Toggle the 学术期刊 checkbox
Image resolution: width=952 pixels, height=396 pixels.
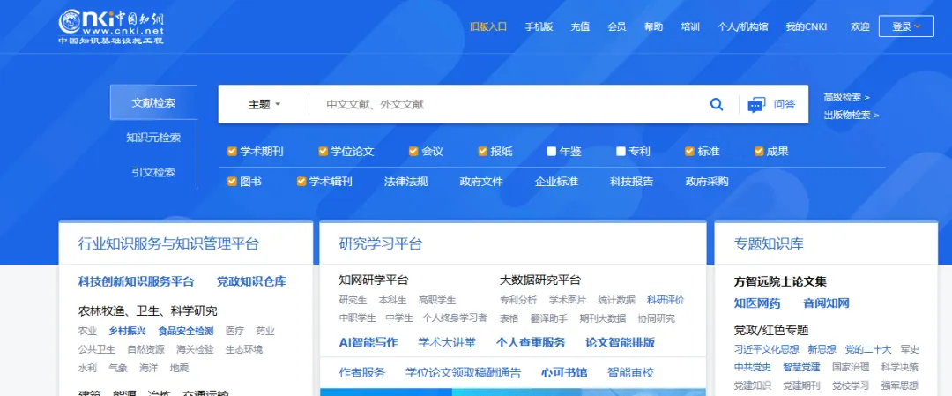point(232,151)
